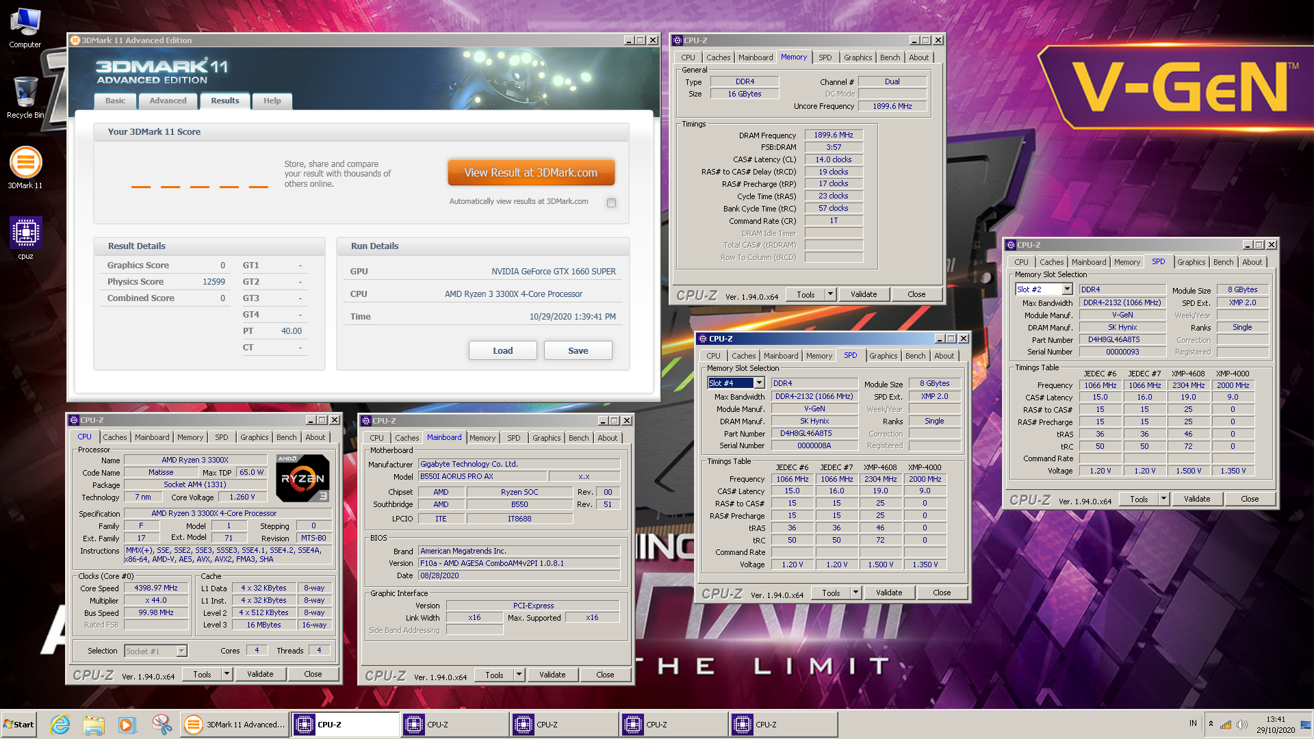Open the media player taskbar icon
The width and height of the screenshot is (1314, 739).
coord(127,724)
